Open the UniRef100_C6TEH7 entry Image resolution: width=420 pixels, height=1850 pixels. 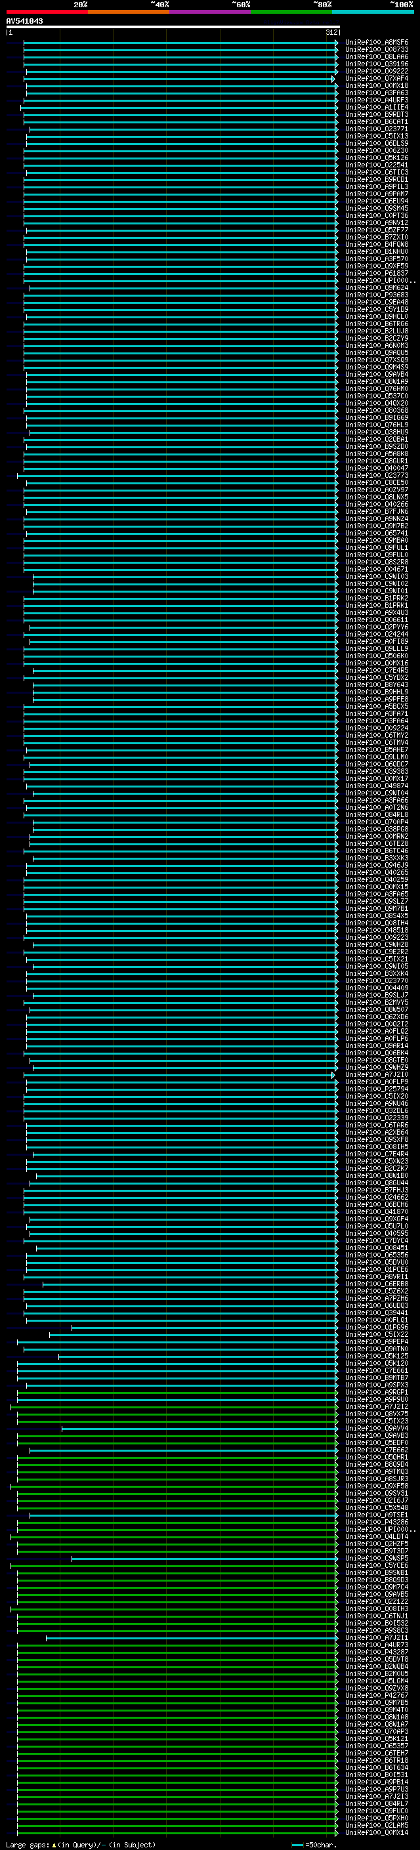[x=377, y=1753]
